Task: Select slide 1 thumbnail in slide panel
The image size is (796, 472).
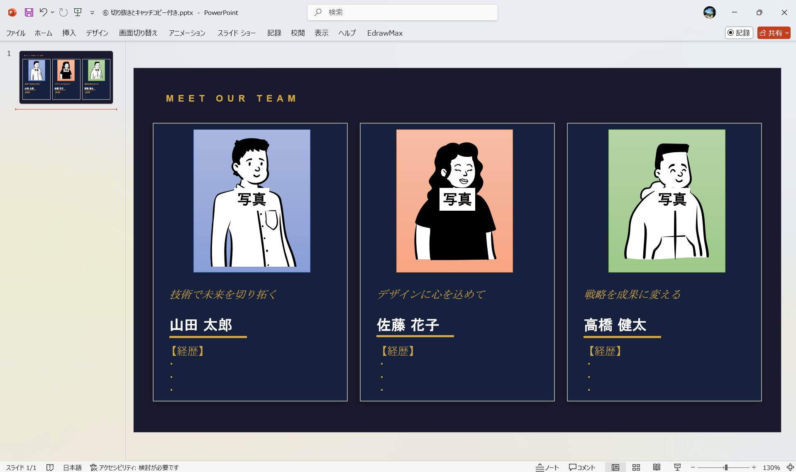Action: tap(66, 77)
